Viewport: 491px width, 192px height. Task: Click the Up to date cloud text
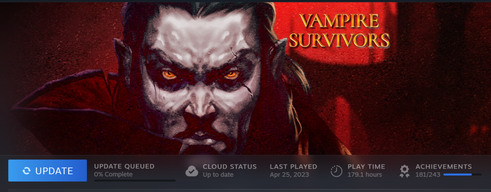[218, 175]
